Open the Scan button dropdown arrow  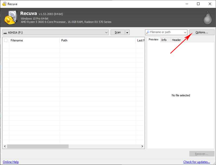point(127,33)
